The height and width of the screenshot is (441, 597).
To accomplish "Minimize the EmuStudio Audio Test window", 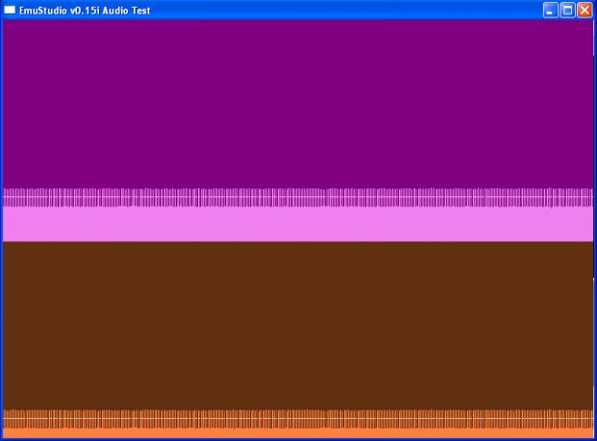I will [x=551, y=10].
